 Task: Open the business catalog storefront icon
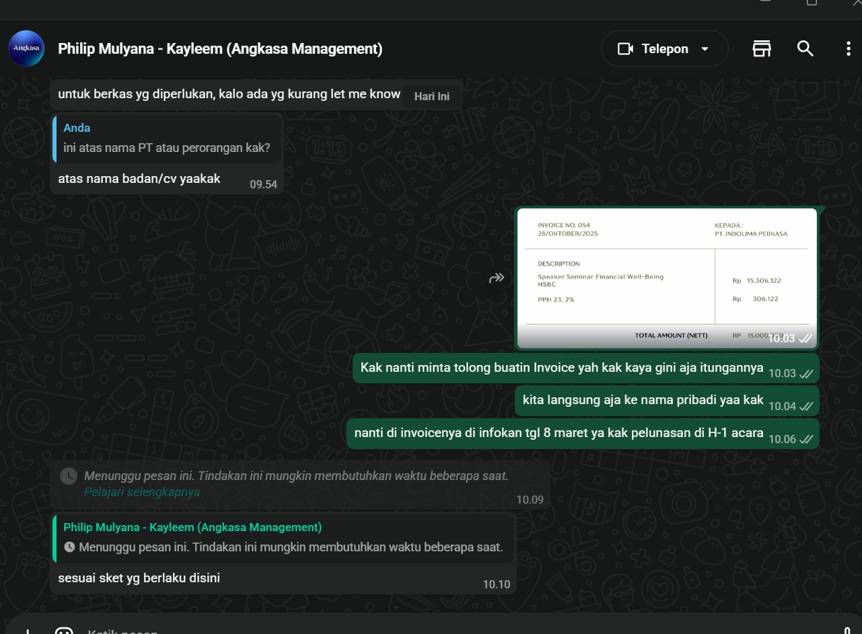[x=761, y=48]
